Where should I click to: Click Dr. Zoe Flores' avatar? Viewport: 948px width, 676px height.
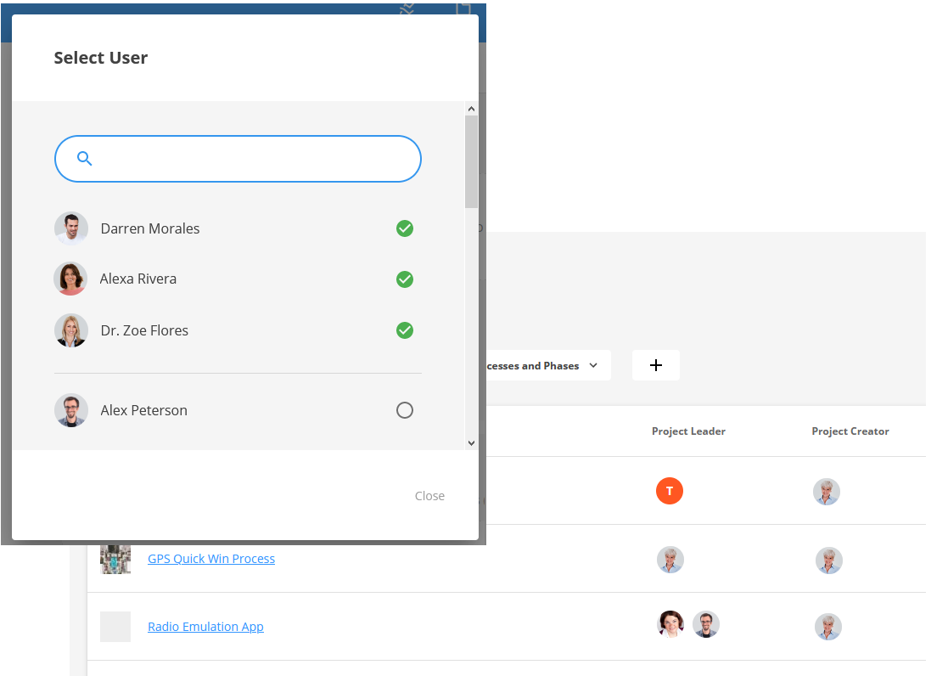point(71,330)
